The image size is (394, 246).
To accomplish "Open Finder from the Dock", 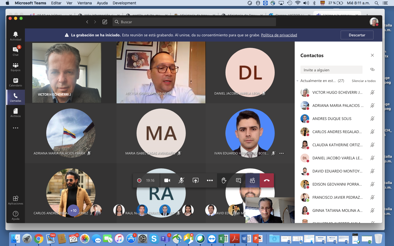I will (x=16, y=239).
